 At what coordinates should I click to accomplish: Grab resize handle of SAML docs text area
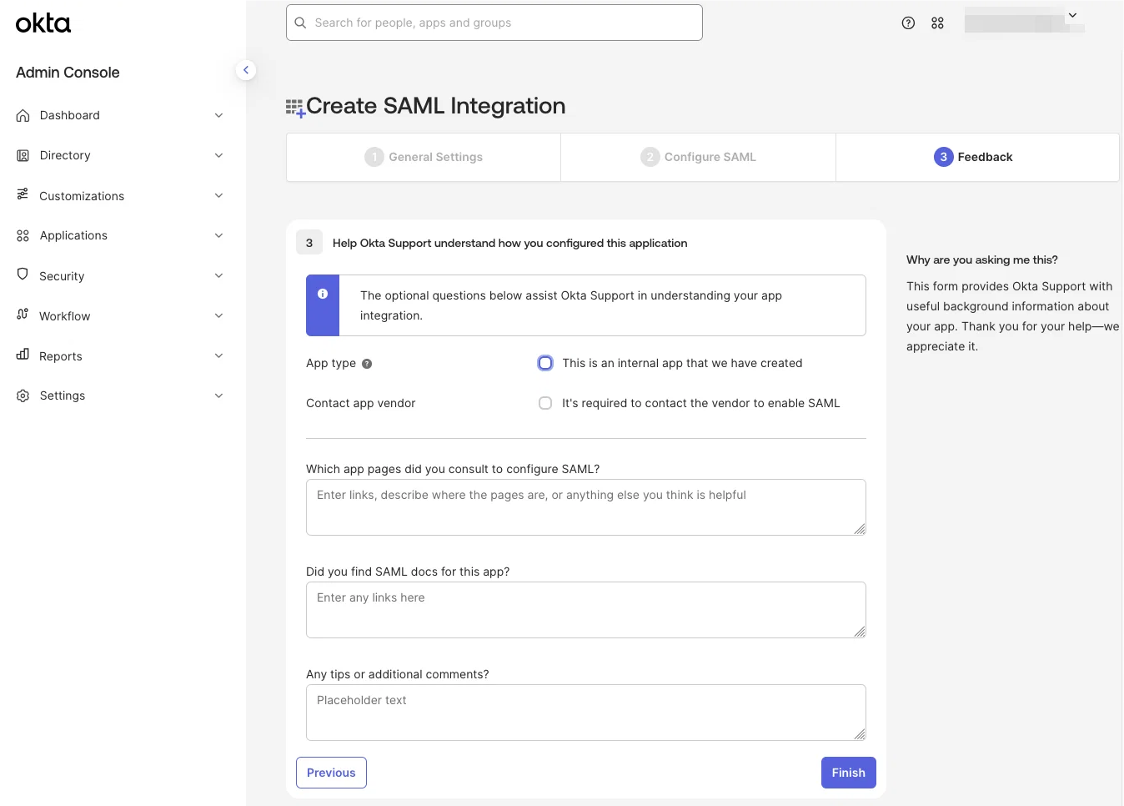tap(860, 632)
